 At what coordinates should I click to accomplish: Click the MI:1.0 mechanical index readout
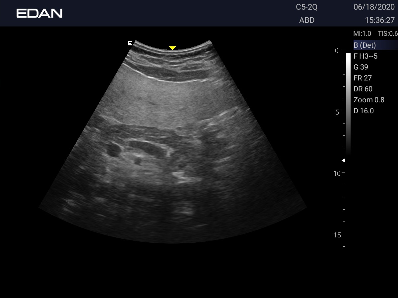point(362,33)
